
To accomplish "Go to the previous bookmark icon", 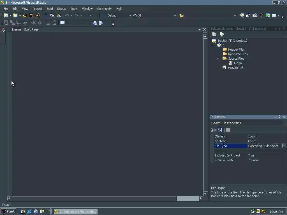I will [95, 23].
